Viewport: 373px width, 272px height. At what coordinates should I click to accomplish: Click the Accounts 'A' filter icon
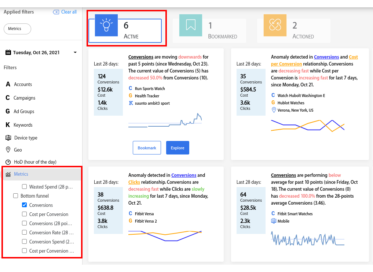[8, 84]
